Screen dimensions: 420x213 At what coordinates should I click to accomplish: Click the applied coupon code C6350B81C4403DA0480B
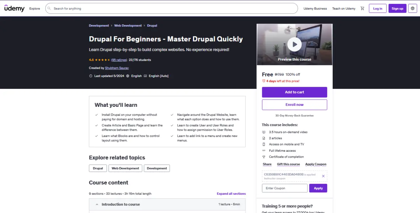tap(283, 174)
